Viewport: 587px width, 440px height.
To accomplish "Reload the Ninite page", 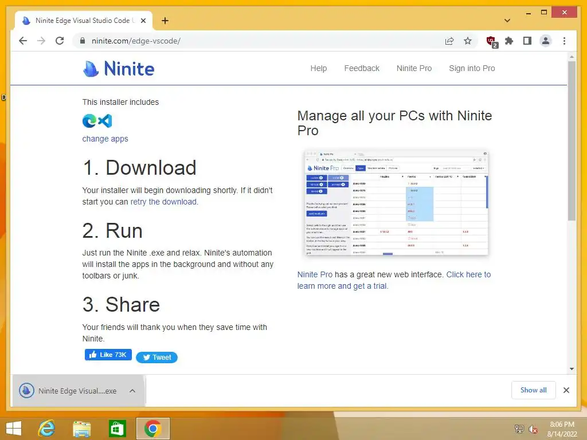I will point(60,41).
